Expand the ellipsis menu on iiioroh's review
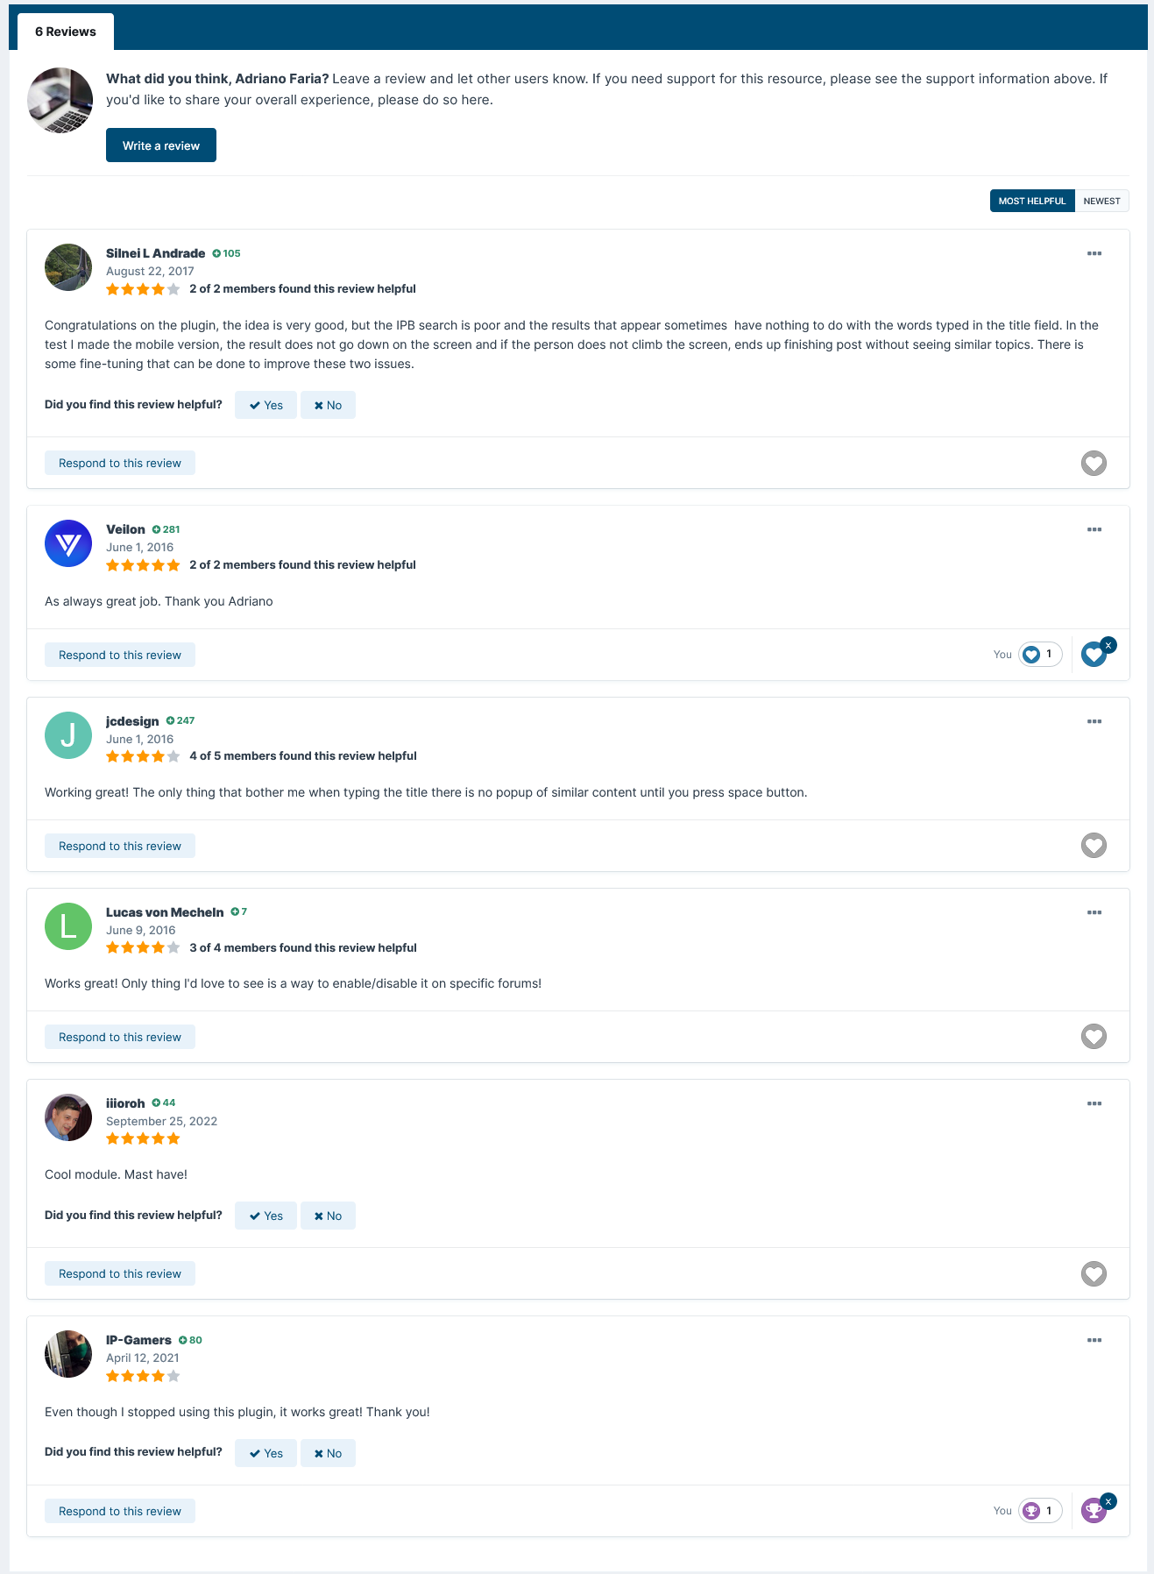1154x1574 pixels. (x=1094, y=1103)
